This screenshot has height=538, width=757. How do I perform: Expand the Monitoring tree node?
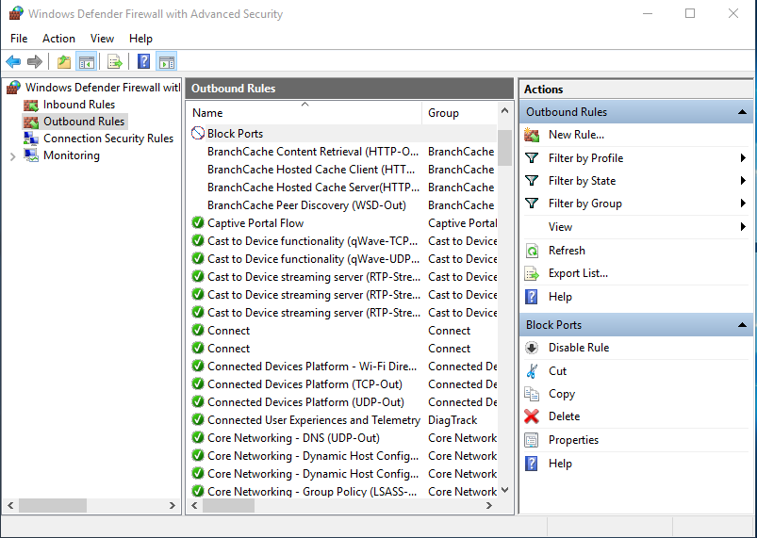pos(12,156)
